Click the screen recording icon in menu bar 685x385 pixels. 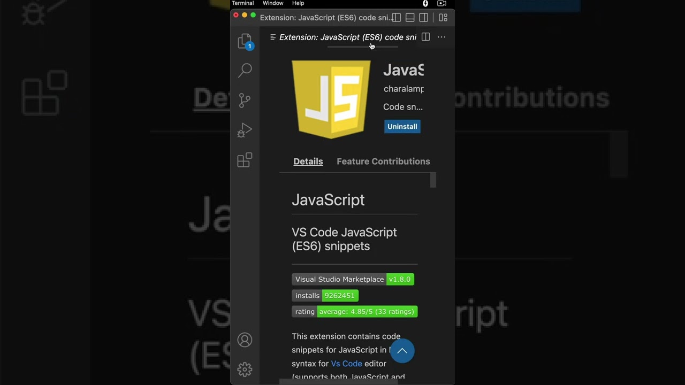(442, 3)
